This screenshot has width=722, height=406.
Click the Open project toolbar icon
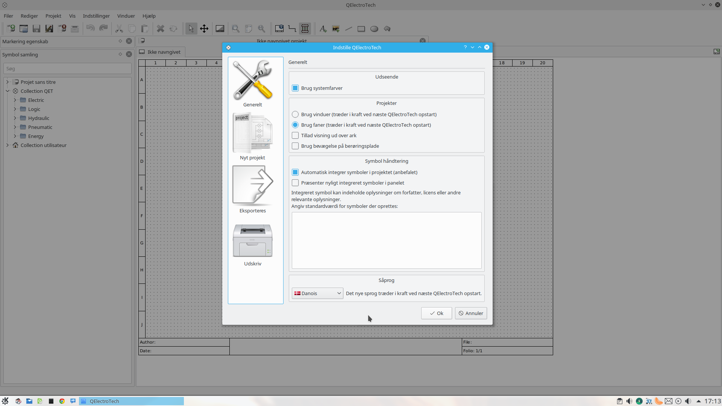pyautogui.click(x=24, y=29)
